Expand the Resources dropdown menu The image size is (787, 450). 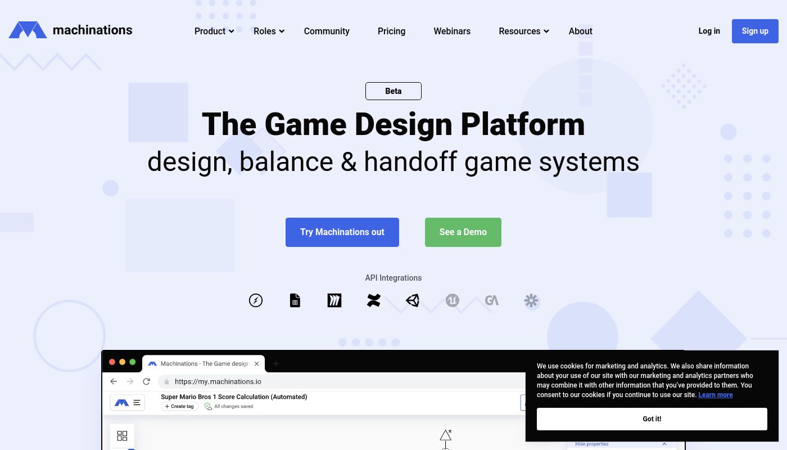click(524, 31)
